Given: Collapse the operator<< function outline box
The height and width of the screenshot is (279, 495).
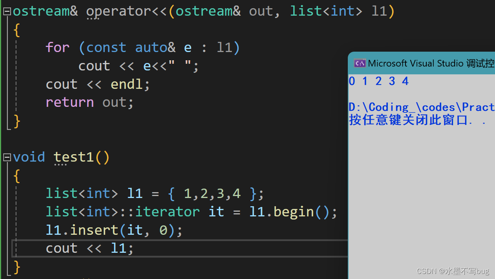Looking at the screenshot, I should (7, 12).
